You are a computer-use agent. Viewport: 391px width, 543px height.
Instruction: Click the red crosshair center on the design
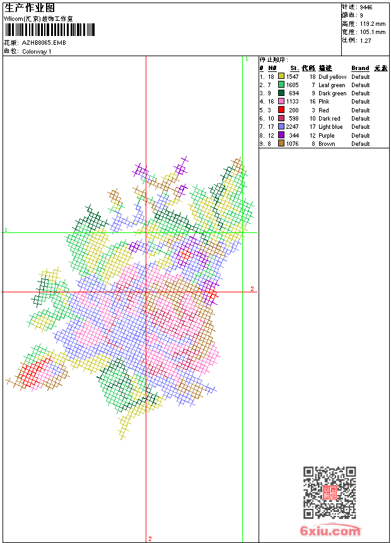pyautogui.click(x=146, y=292)
